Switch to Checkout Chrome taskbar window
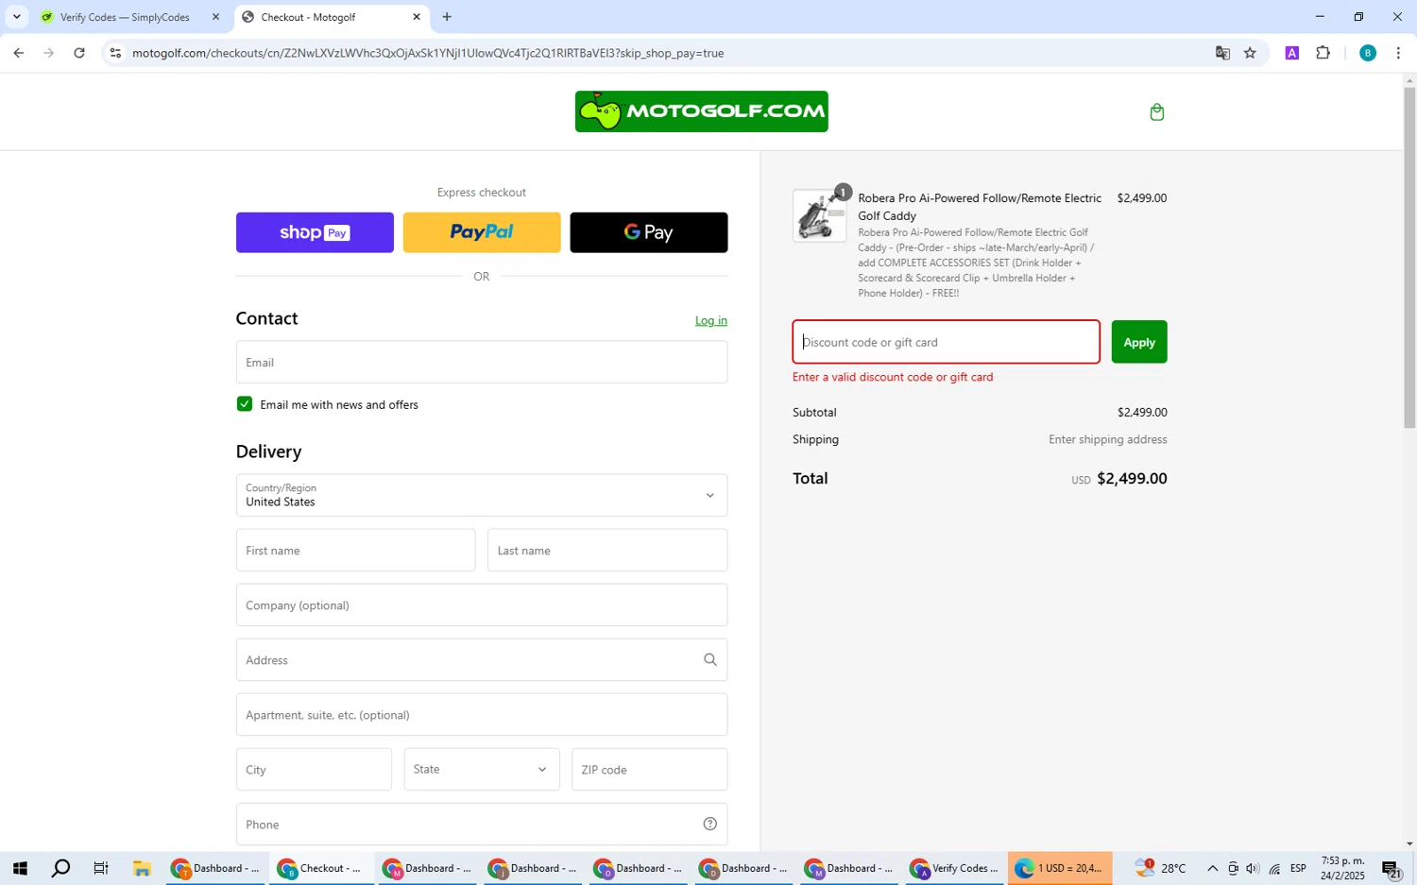Viewport: 1417px width, 885px height. click(321, 868)
